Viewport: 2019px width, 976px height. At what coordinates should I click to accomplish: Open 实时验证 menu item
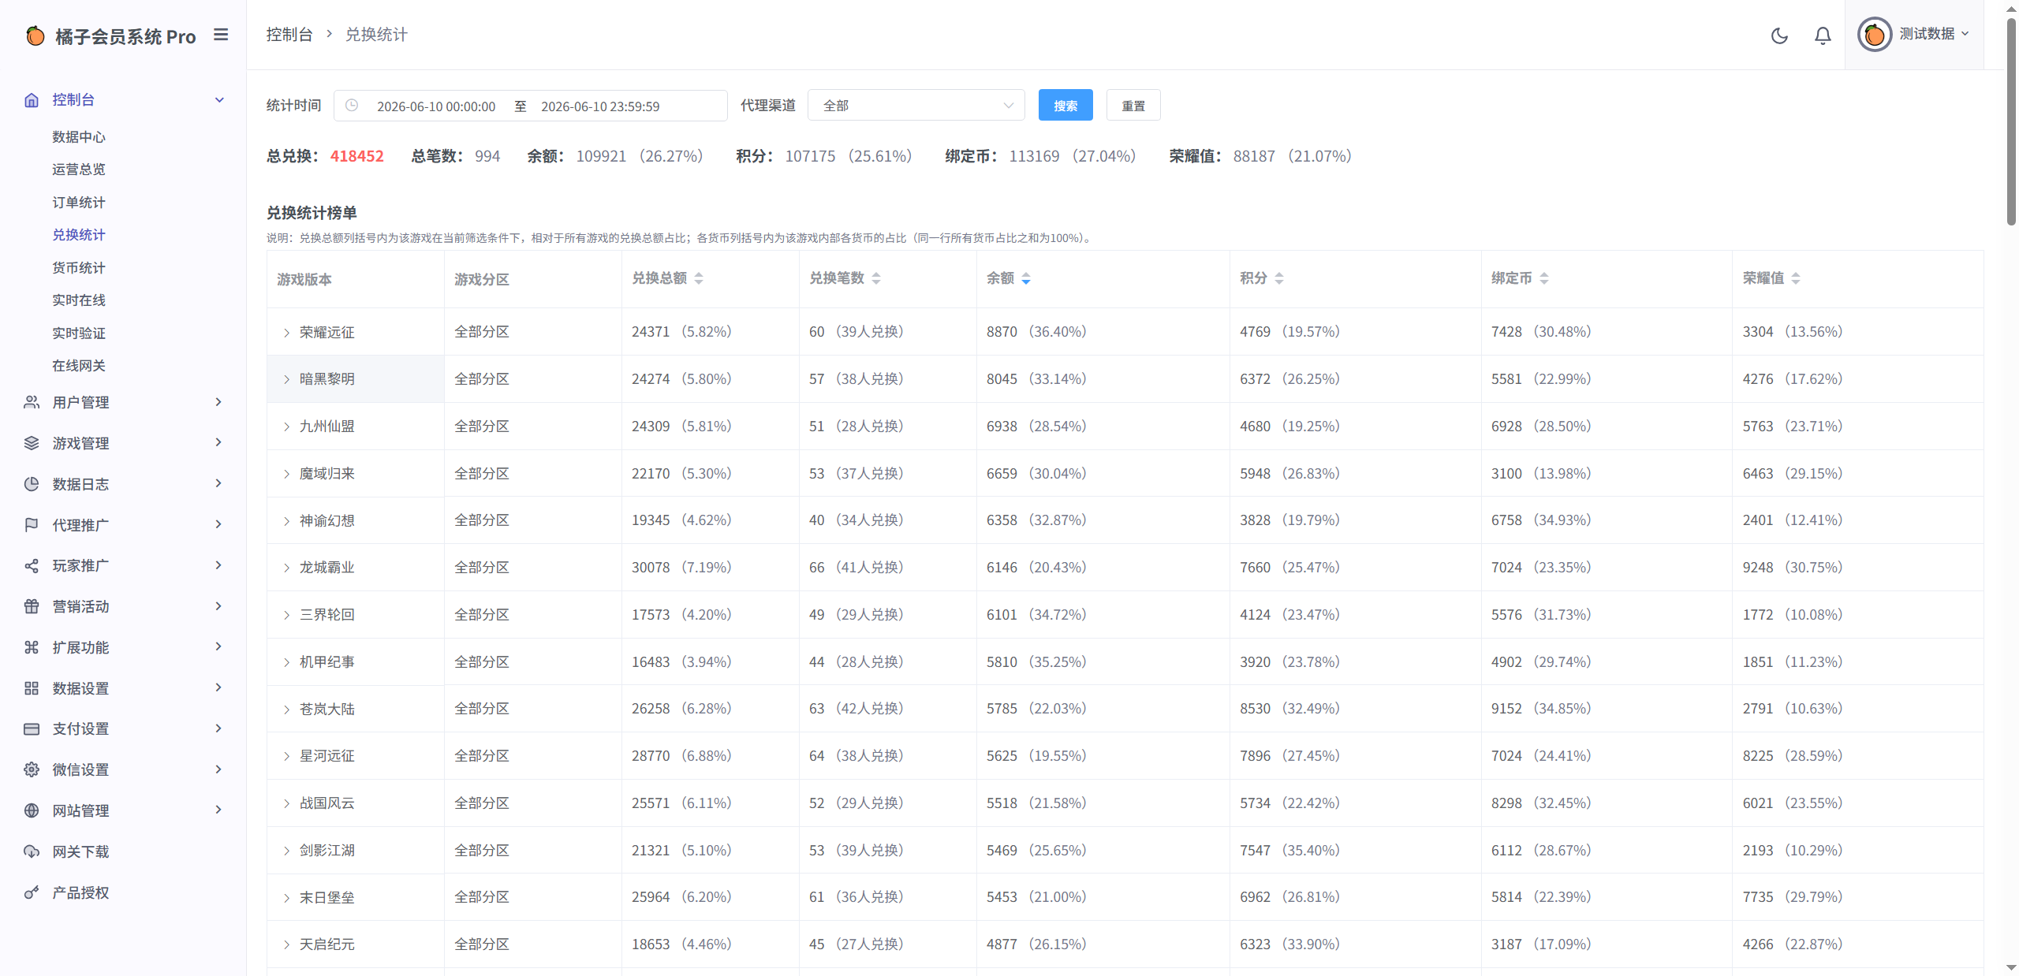click(x=79, y=333)
